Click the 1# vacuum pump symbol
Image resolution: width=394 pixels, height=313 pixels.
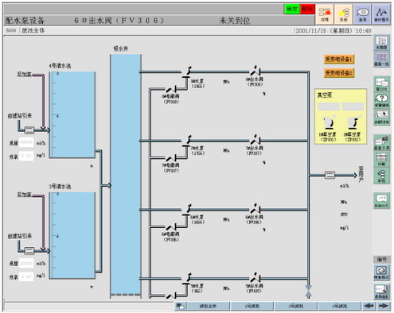tap(329, 123)
